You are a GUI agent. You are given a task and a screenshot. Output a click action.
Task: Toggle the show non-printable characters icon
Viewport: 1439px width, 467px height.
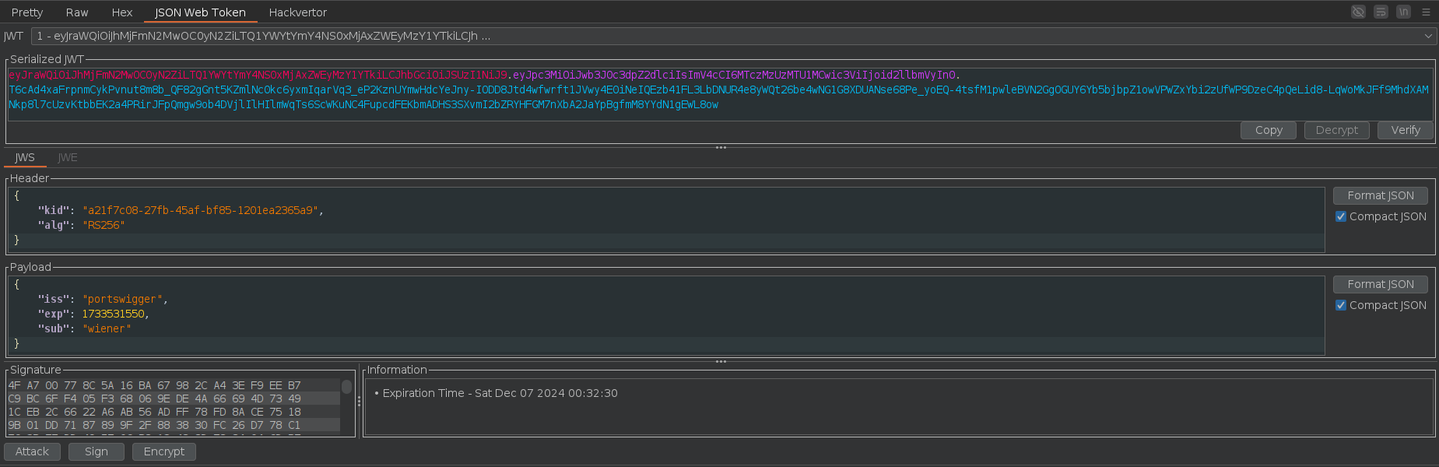click(1403, 12)
